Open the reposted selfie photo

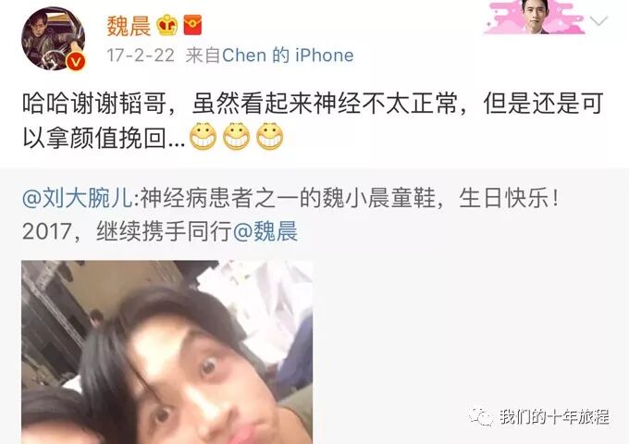point(166,352)
